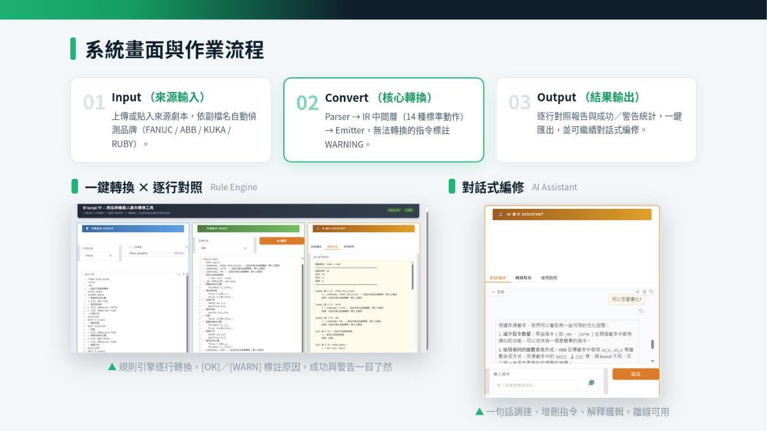Collapse the 對話 section in assistant chat
The width and height of the screenshot is (767, 431).
point(498,292)
